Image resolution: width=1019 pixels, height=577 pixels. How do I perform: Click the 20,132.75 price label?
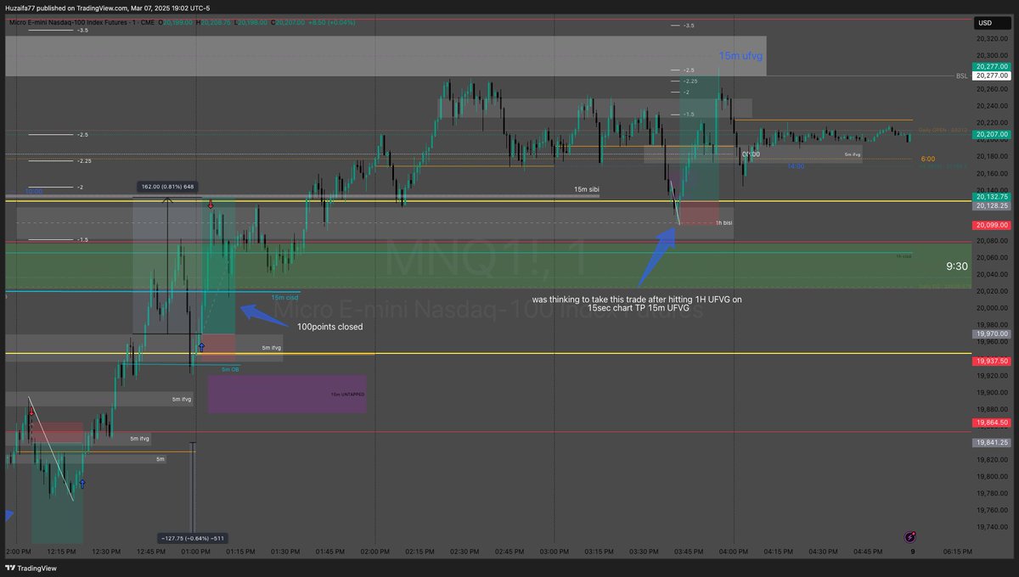991,196
